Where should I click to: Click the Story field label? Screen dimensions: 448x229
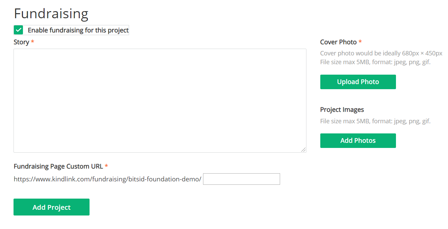click(x=21, y=42)
